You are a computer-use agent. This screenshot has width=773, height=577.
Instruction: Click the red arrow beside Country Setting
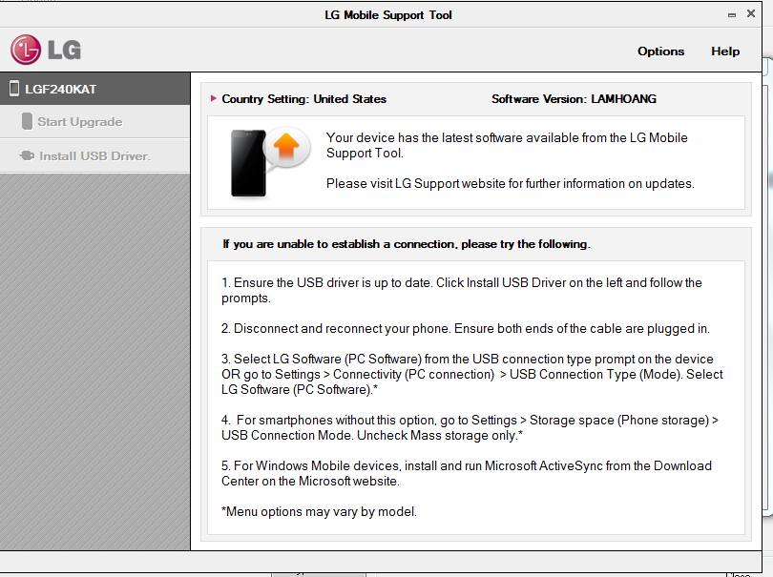pyautogui.click(x=214, y=98)
